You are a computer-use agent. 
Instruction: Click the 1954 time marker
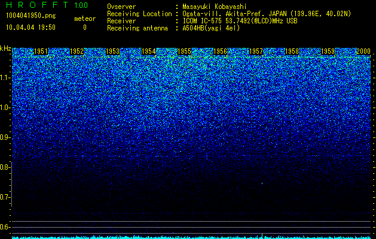coord(149,51)
